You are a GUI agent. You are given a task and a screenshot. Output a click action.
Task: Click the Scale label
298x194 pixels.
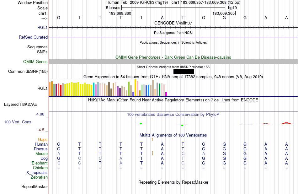pos(42,8)
